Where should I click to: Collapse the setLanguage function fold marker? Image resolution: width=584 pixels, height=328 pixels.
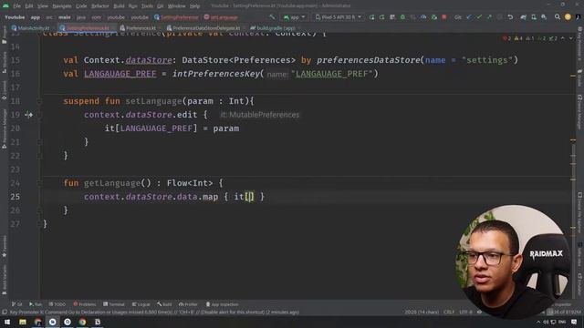(39, 101)
